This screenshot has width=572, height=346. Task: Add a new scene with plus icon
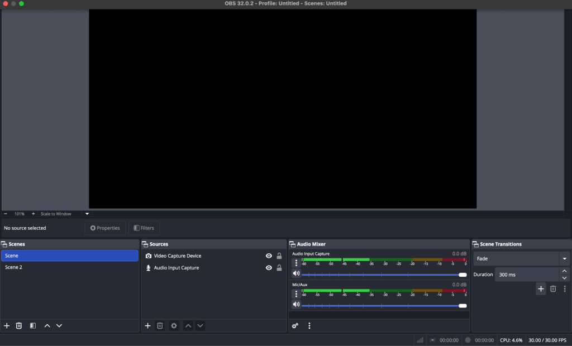click(x=7, y=326)
